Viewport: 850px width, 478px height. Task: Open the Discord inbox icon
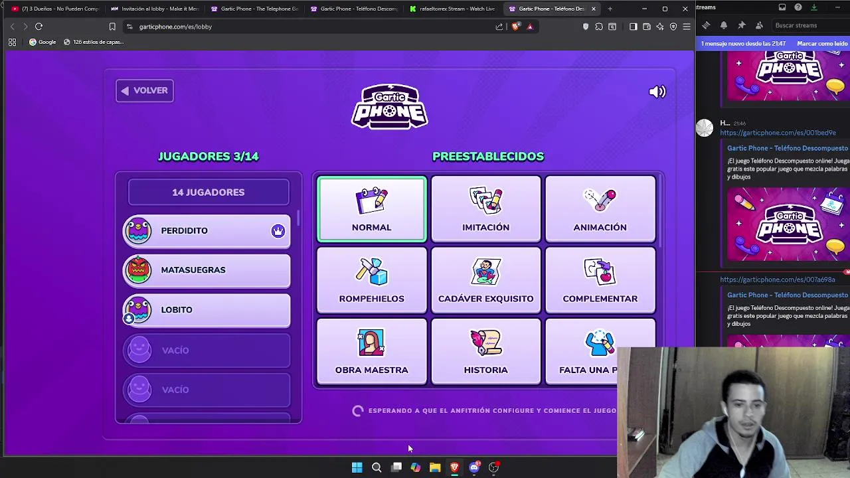click(782, 7)
